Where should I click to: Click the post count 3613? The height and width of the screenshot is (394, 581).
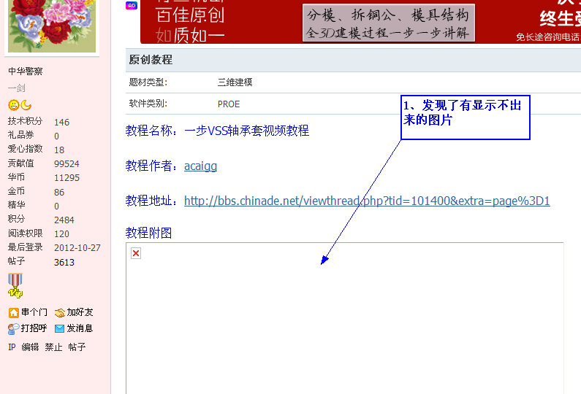(x=64, y=262)
